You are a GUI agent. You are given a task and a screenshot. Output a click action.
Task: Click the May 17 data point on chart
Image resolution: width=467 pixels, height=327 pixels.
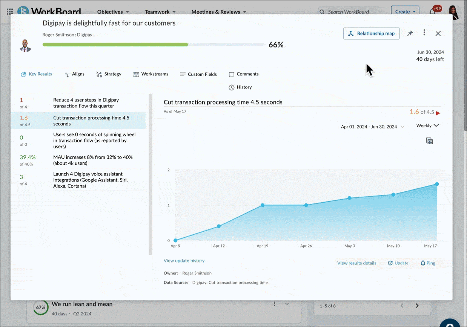[437, 184]
